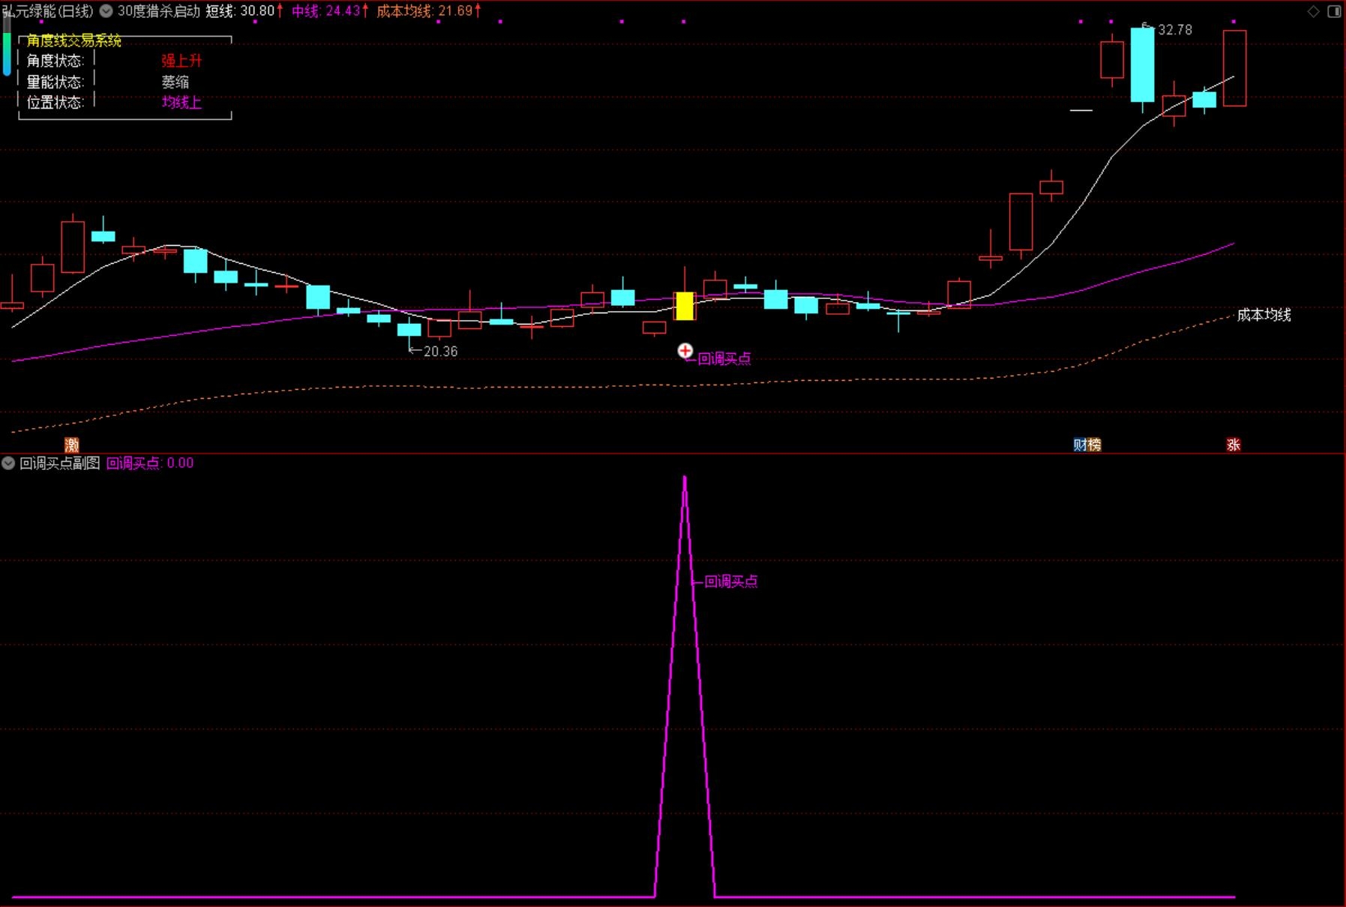
Task: Toggle the side panel icon at top right
Action: pos(1335,10)
